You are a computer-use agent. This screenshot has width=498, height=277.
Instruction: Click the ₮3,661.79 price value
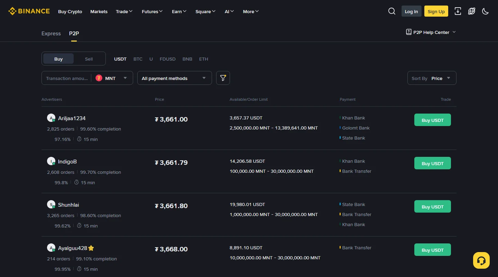click(x=171, y=162)
